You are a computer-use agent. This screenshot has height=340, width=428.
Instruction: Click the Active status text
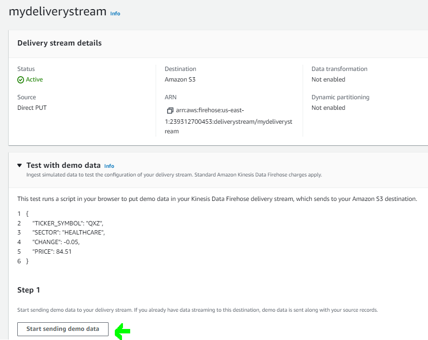(35, 80)
